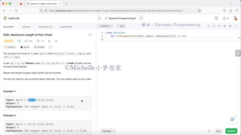Submit the solution
Screen dimensions: 241x135
[231, 131]
